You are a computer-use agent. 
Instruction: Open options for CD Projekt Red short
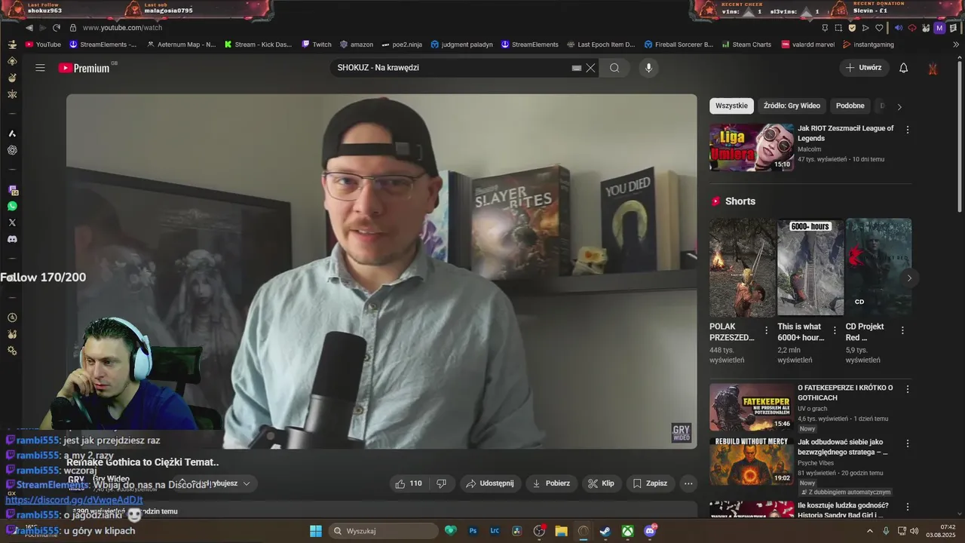(902, 330)
